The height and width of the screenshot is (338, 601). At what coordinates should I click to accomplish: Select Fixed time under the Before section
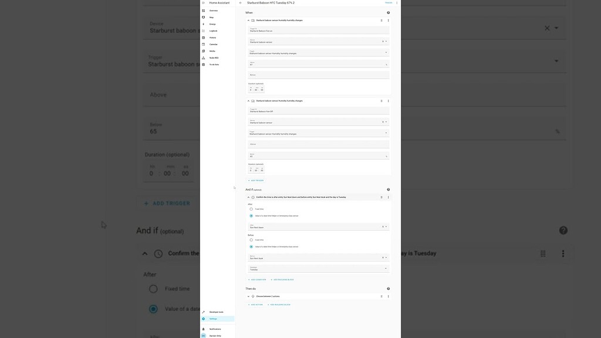click(x=251, y=239)
